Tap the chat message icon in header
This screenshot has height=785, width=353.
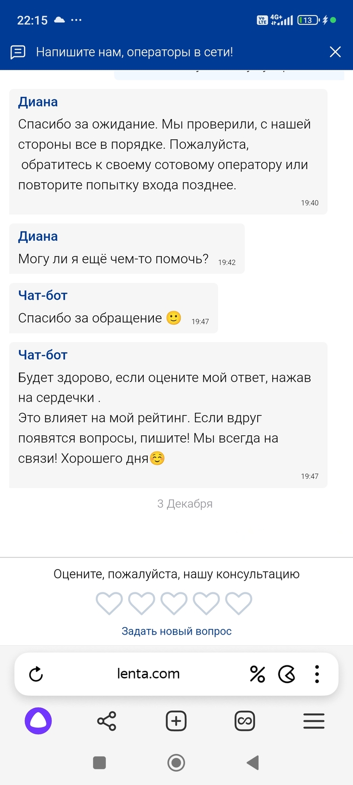pyautogui.click(x=18, y=52)
